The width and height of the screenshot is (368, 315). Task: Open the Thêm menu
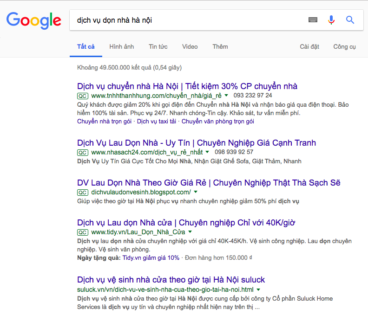(220, 47)
